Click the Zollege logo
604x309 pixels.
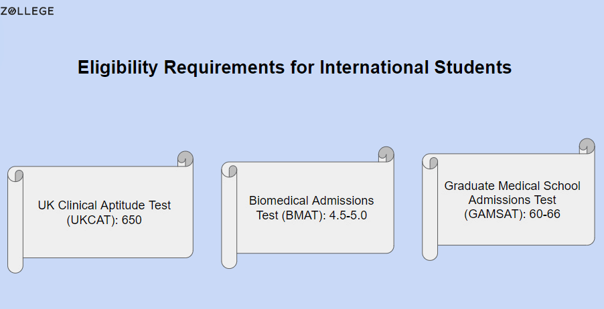coord(27,11)
